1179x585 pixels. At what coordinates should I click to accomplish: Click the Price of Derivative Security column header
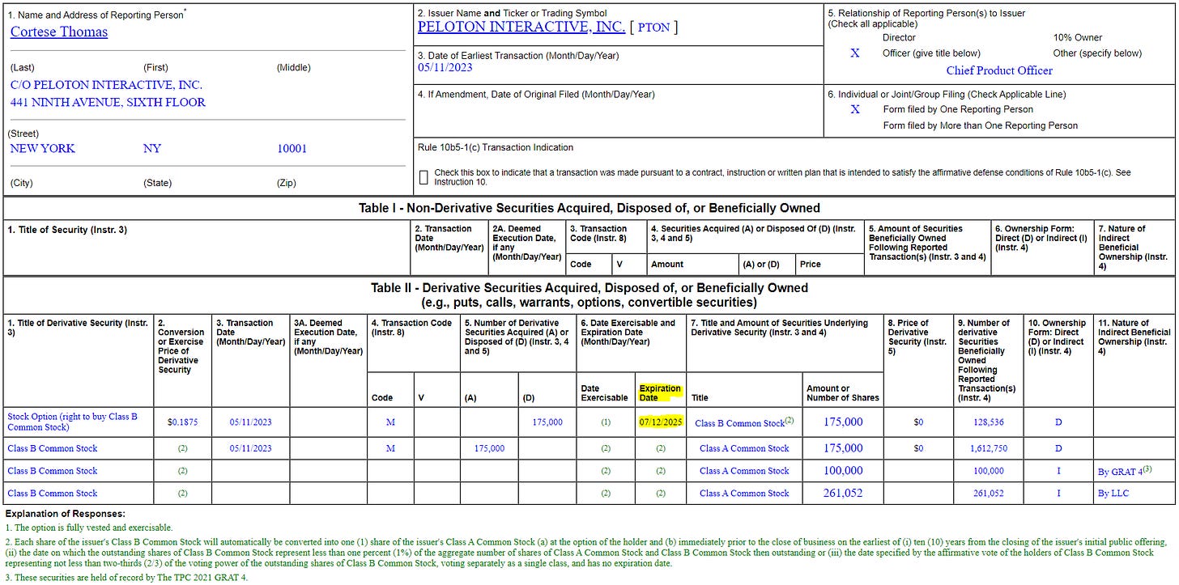917,337
